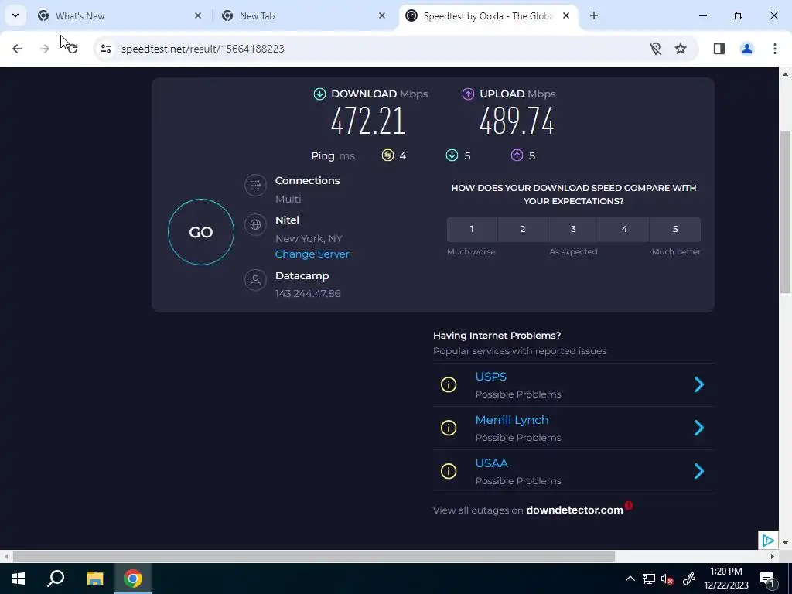The image size is (792, 594).
Task: Click the info icon next to USAA
Action: pyautogui.click(x=449, y=471)
